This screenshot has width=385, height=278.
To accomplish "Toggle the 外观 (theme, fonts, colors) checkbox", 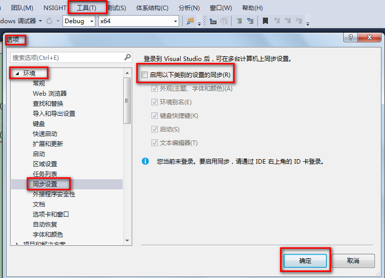I will [x=154, y=89].
